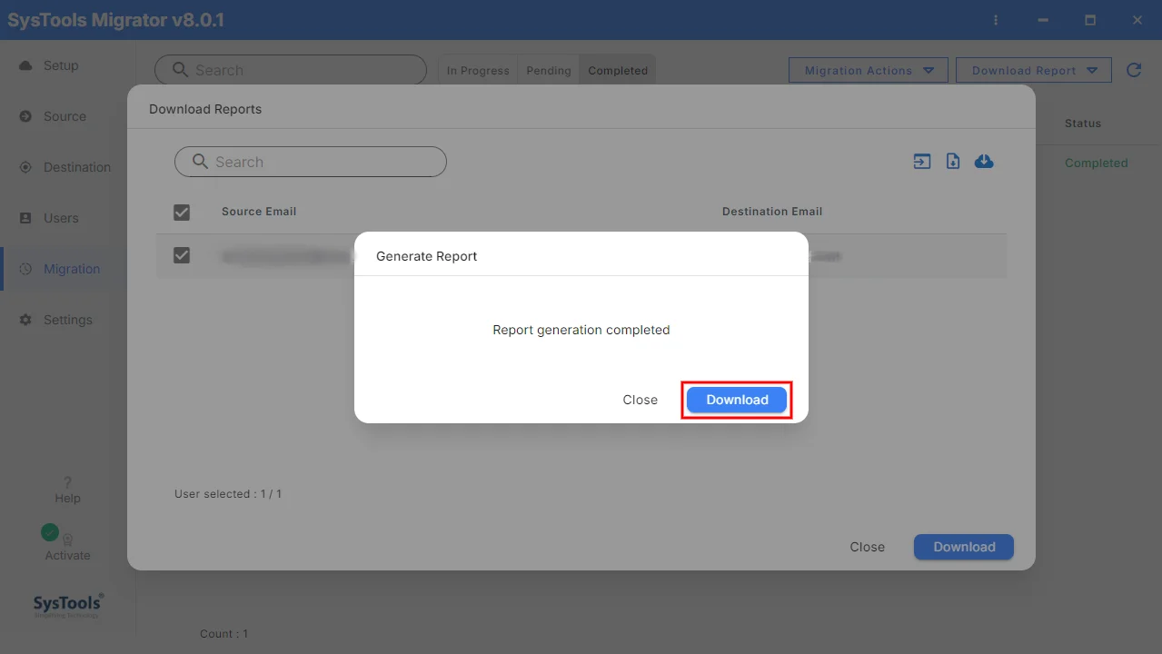Open Help from the question mark icon
This screenshot has height=654, width=1162.
[67, 482]
